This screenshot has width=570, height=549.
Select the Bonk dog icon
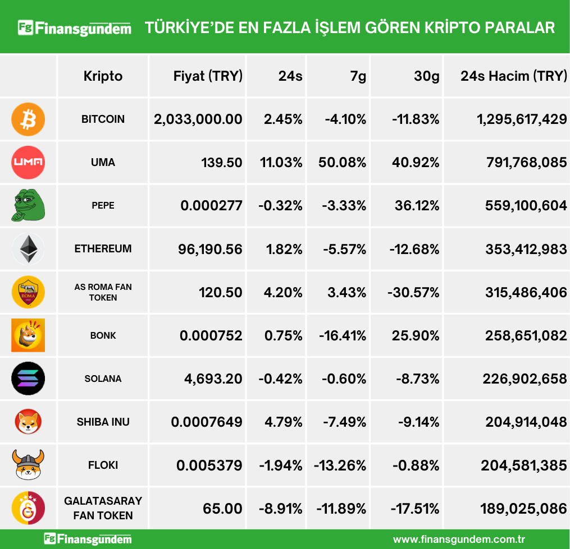click(x=28, y=335)
